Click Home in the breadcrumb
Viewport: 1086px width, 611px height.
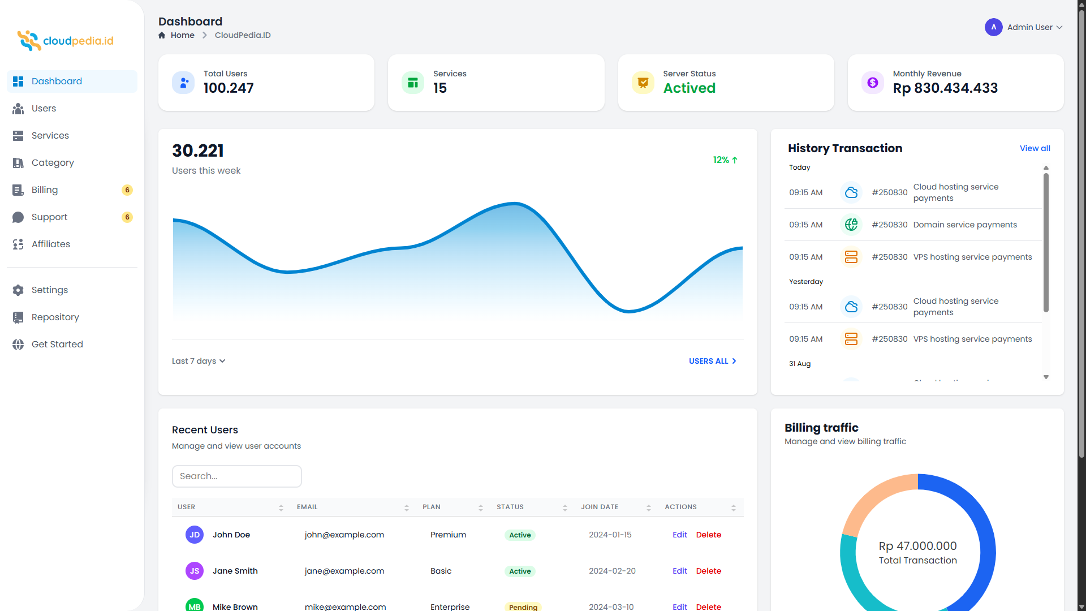tap(182, 35)
